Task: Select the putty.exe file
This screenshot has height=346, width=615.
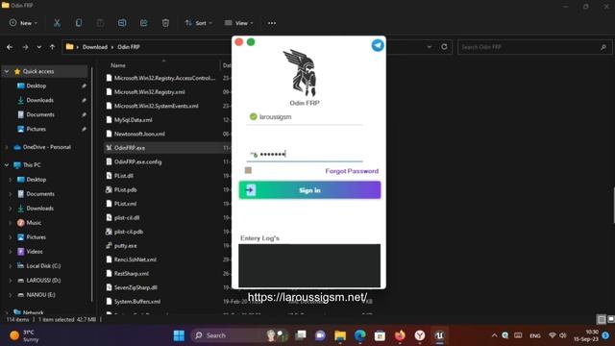Action: point(126,246)
